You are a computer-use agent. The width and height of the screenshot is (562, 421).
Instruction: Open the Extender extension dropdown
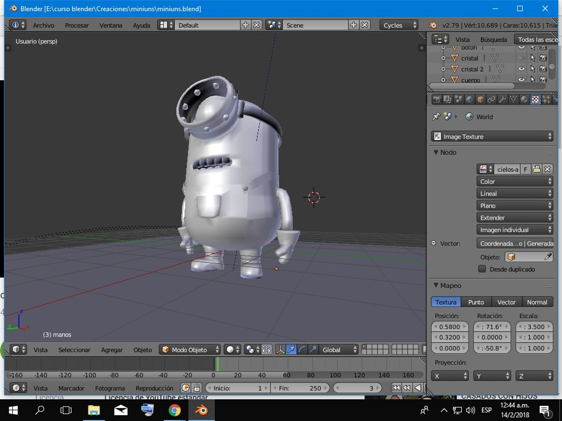point(515,218)
